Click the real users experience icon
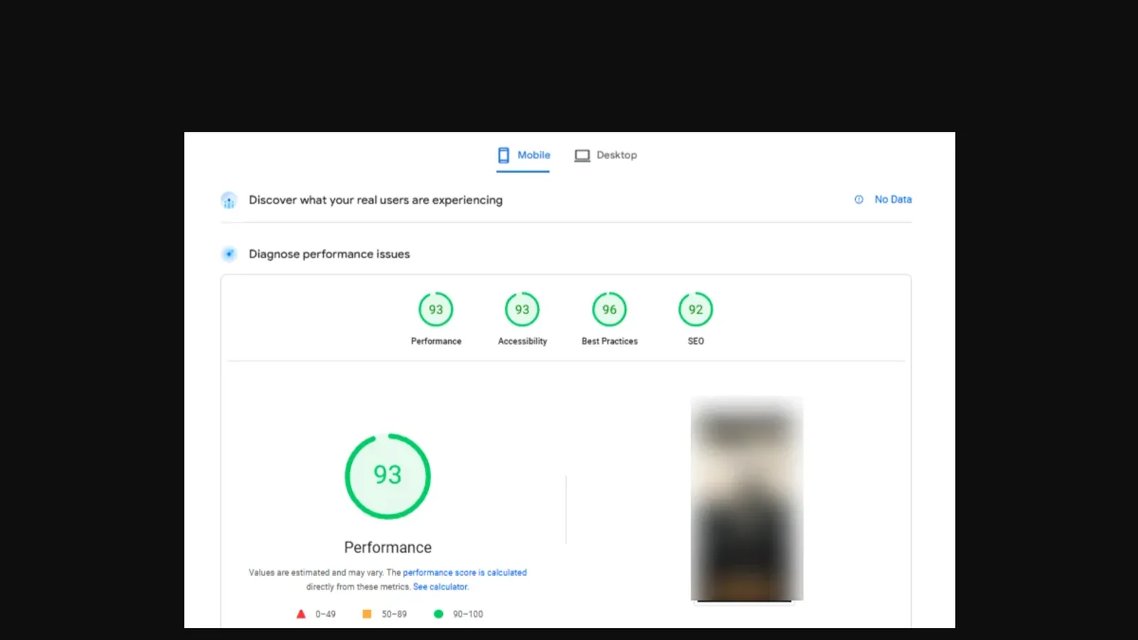The image size is (1138, 640). pyautogui.click(x=228, y=201)
